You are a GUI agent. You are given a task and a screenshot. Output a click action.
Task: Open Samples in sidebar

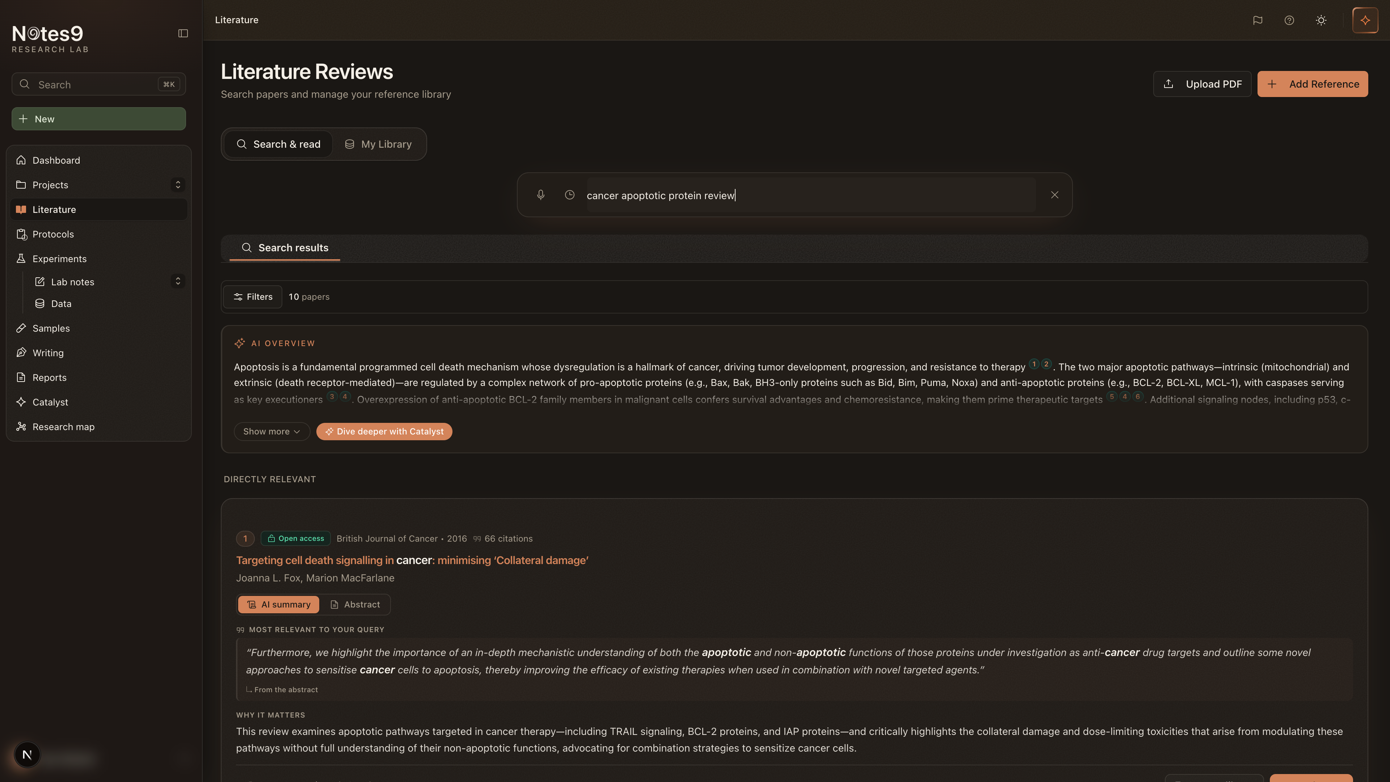[99, 328]
